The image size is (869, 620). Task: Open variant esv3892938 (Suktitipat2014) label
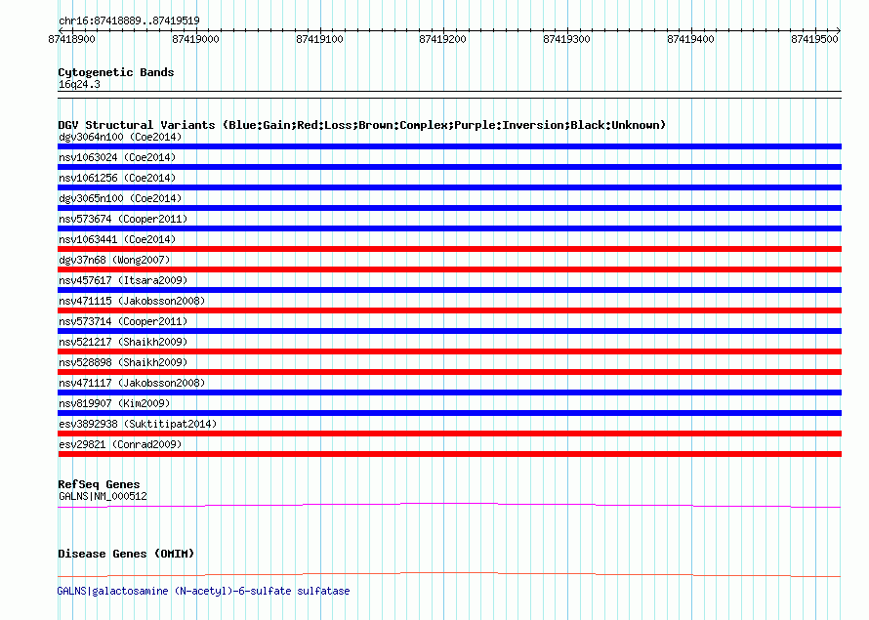pyautogui.click(x=138, y=424)
